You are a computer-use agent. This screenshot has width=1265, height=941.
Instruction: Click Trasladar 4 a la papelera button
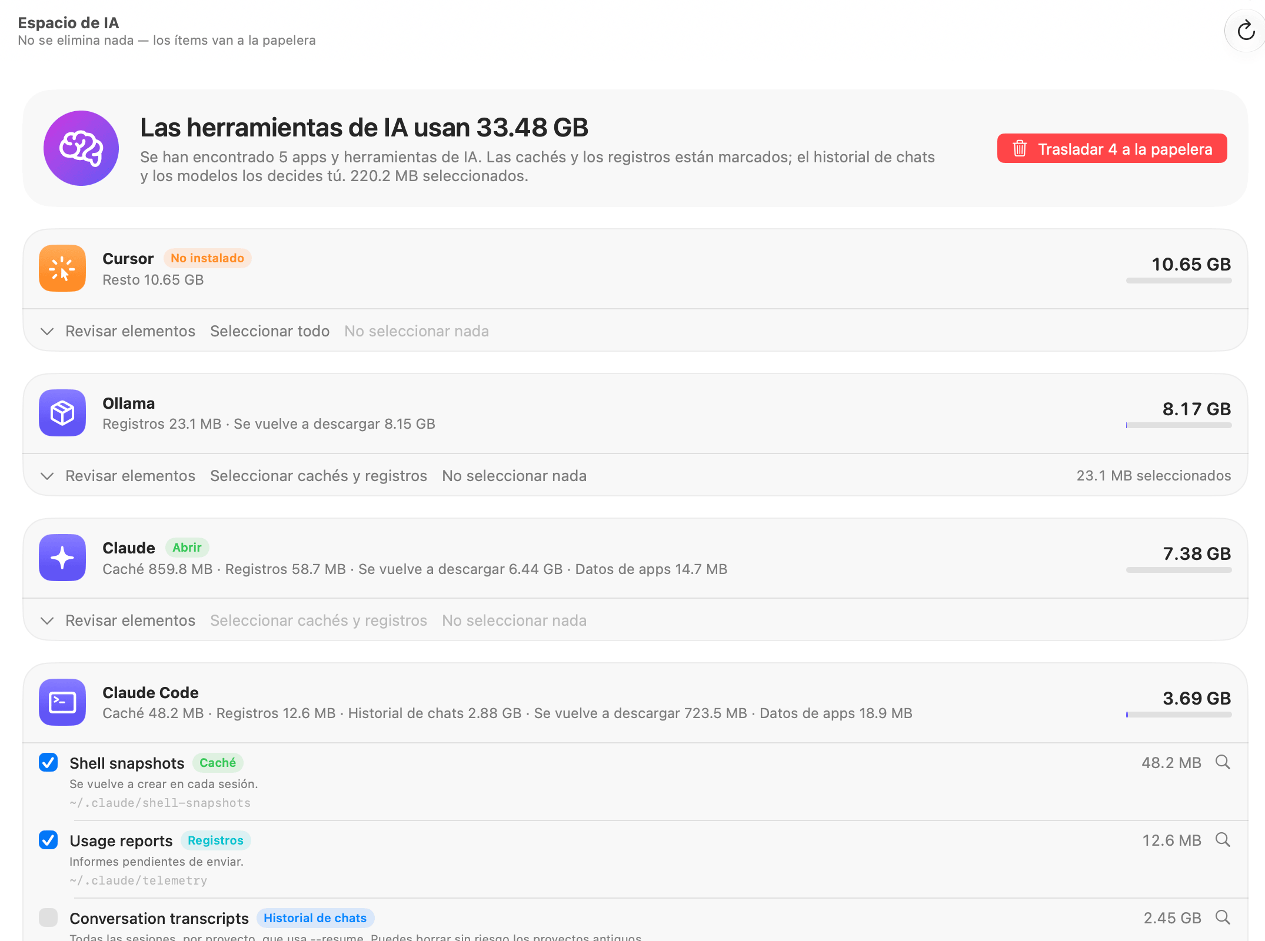[1112, 149]
